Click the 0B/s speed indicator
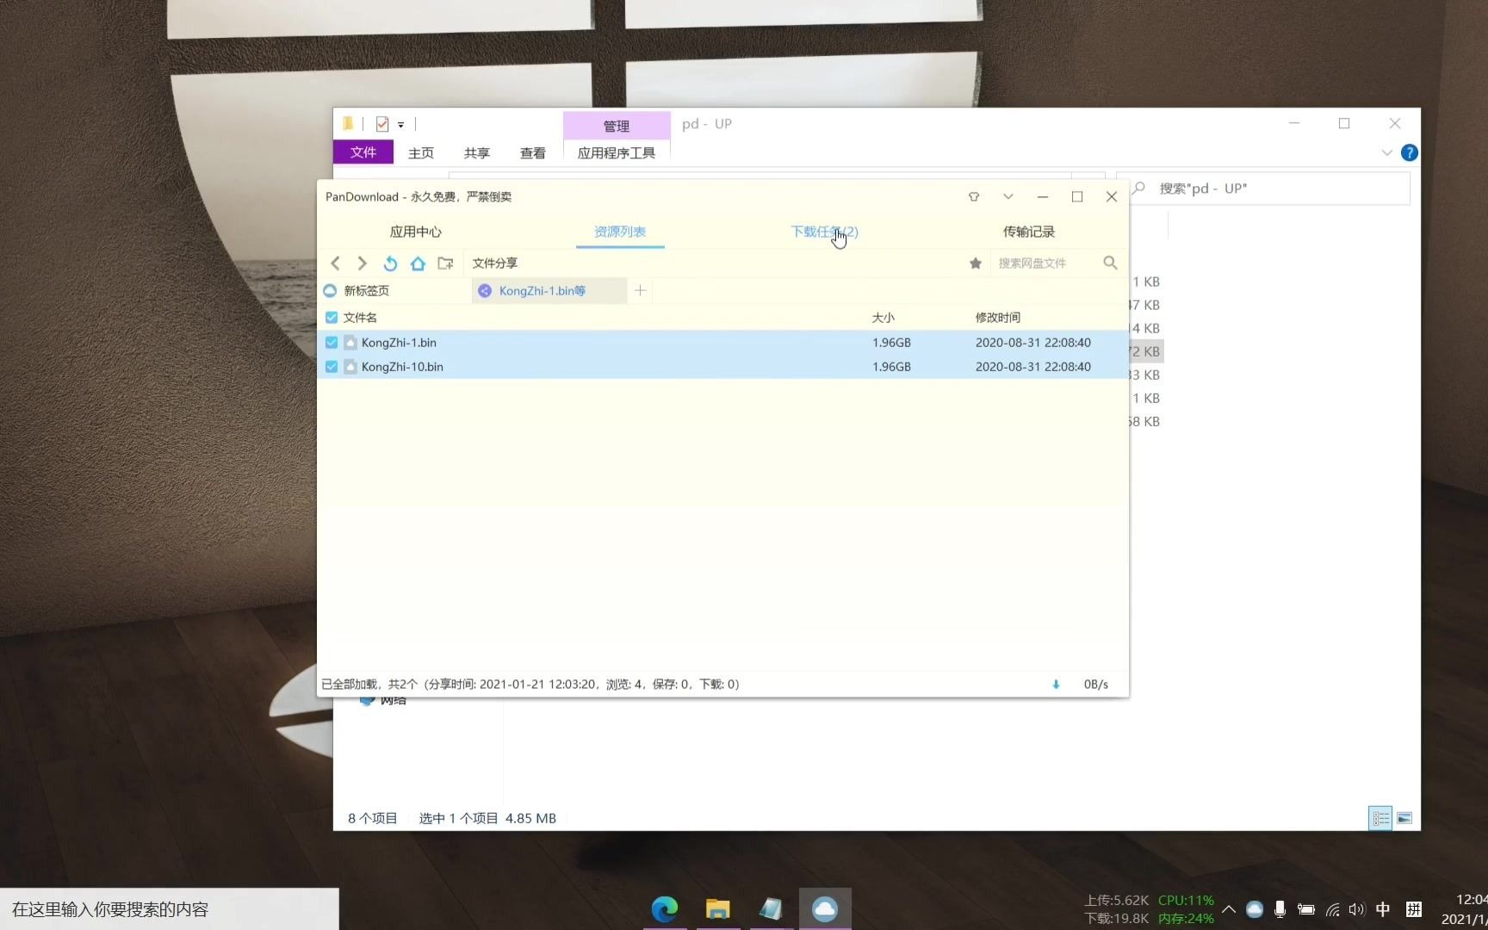 coord(1095,685)
